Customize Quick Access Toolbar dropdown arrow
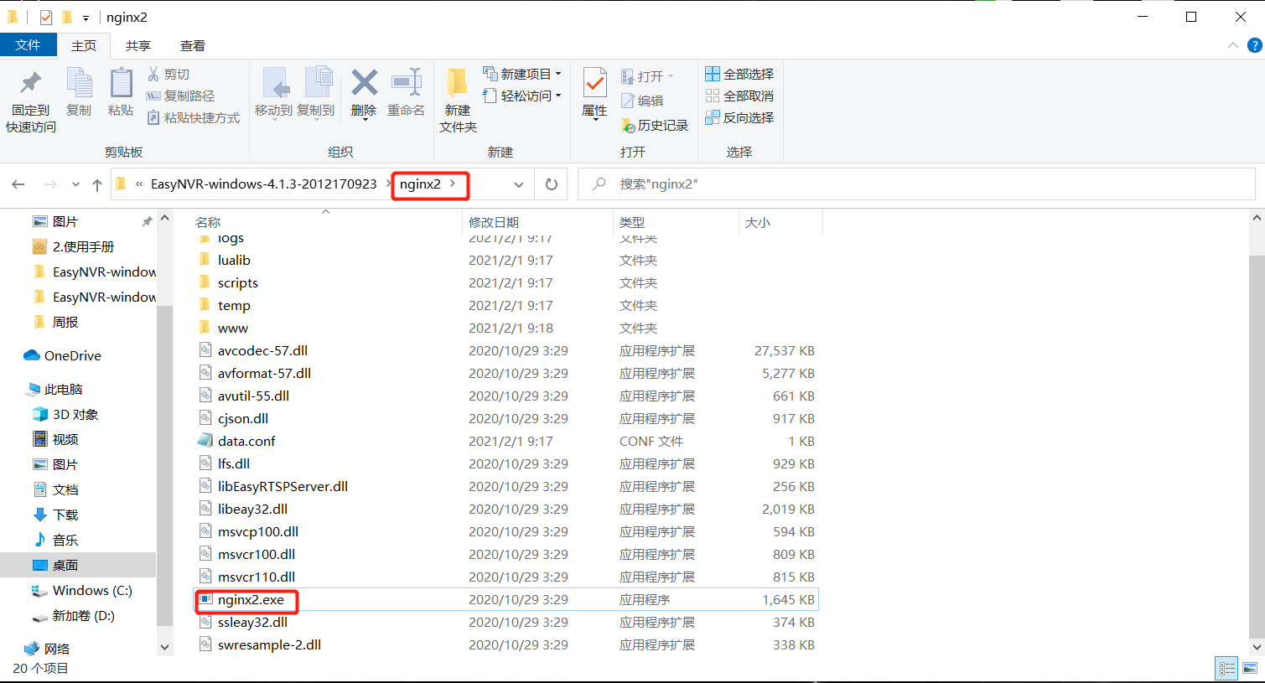1265x683 pixels. pyautogui.click(x=86, y=18)
